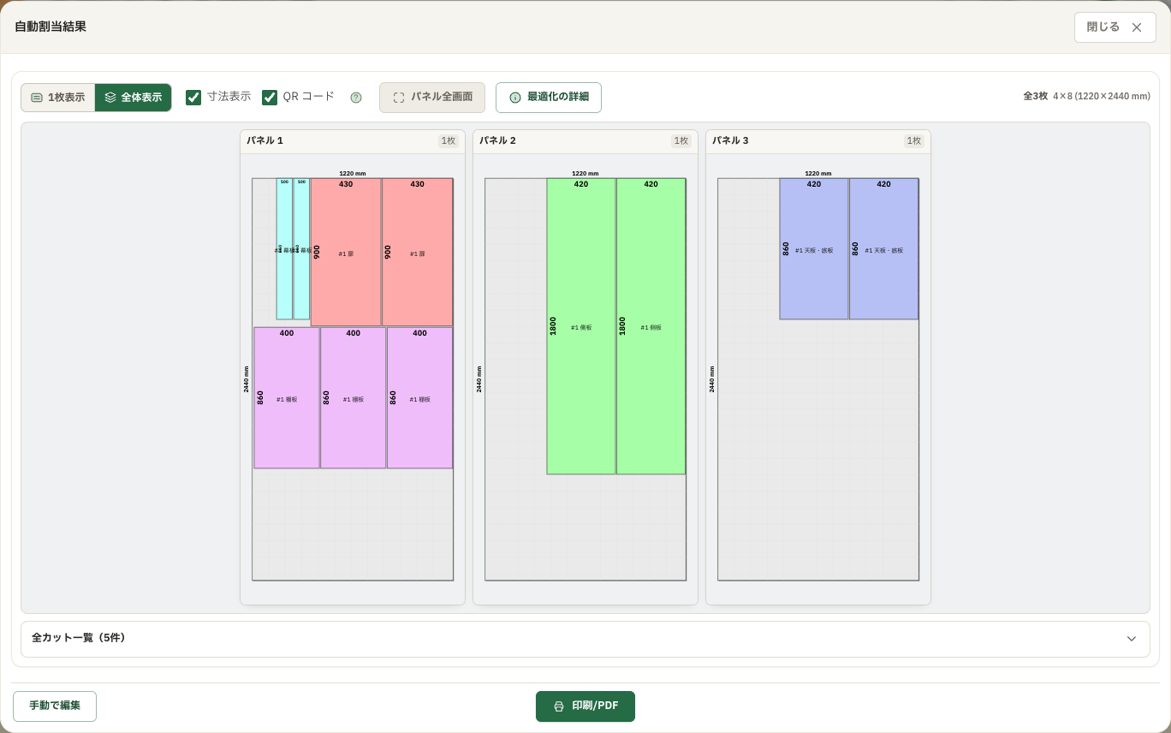Click the 1枚 badge on パネル 3
Image resolution: width=1171 pixels, height=733 pixels.
coord(914,141)
